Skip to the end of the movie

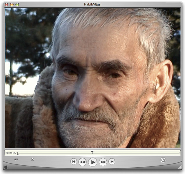click(112, 162)
